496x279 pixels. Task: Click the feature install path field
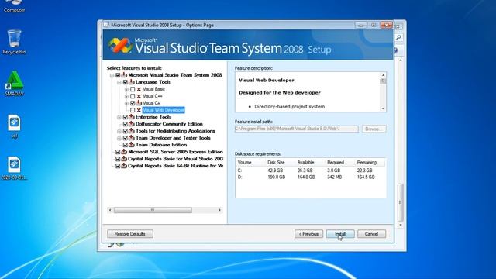coord(296,129)
